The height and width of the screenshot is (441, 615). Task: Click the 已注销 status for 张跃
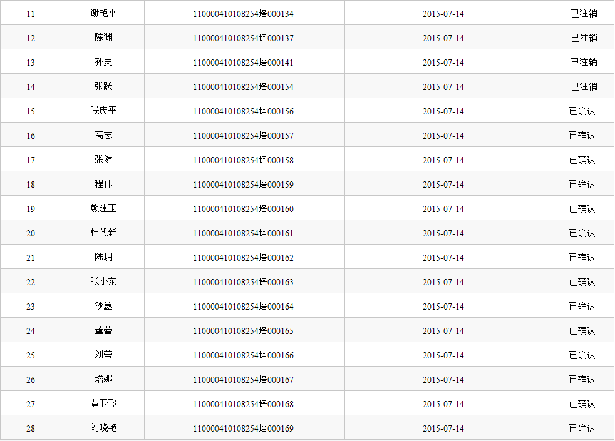click(583, 87)
